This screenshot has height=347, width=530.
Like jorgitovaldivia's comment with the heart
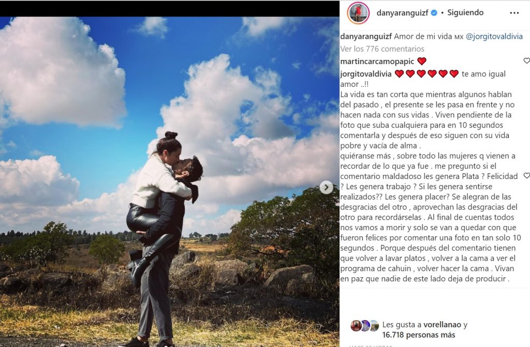pos(526,176)
